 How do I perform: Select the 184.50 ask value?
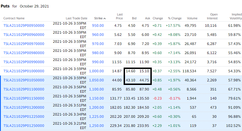(143, 107)
